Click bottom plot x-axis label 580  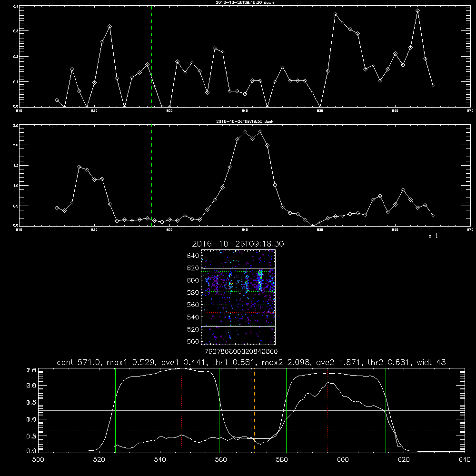pos(282,460)
